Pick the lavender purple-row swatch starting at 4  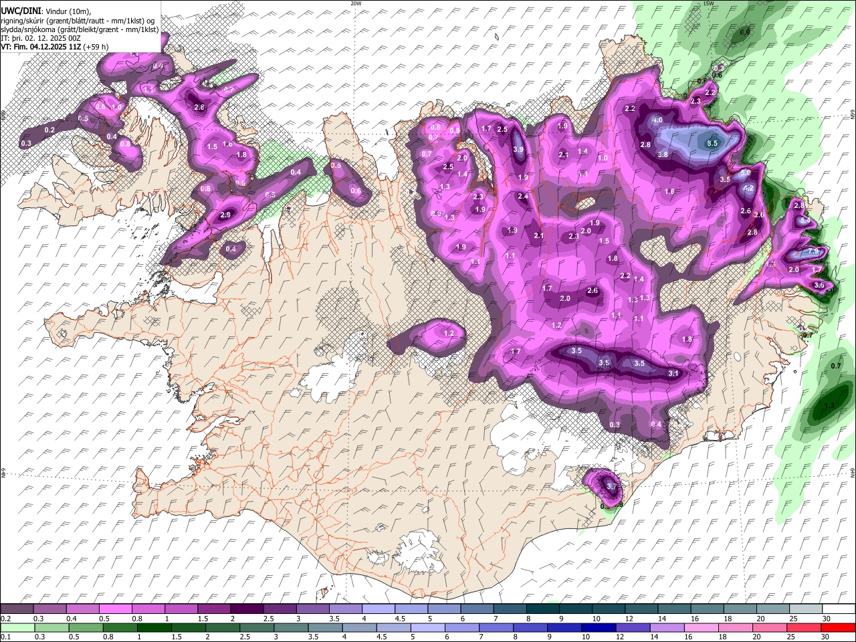(379, 609)
